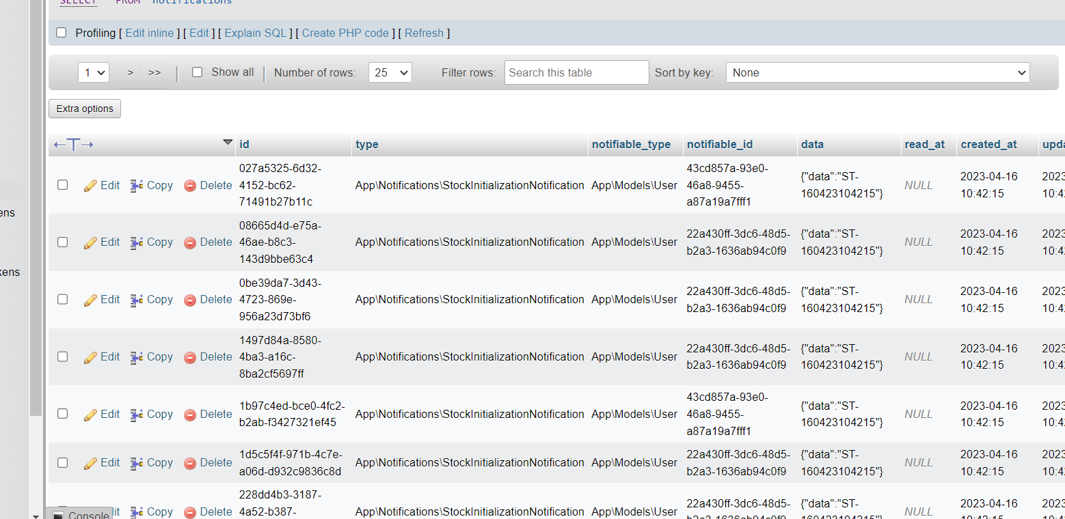This screenshot has width=1065, height=519.
Task: Copy the row with id 1d5c5f4f-971b
Action: (151, 462)
